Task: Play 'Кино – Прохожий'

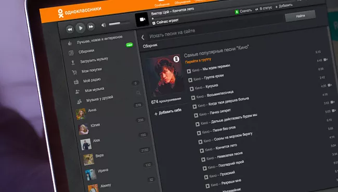Action: point(206,177)
